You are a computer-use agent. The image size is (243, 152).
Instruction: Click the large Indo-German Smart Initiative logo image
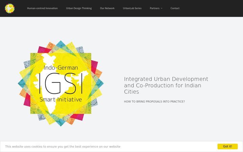pos(61,83)
